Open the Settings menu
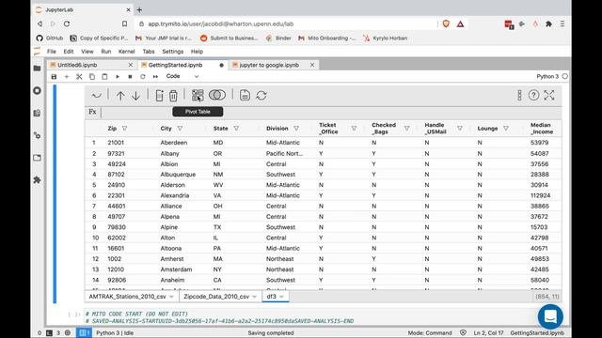This screenshot has width=602, height=338. click(173, 52)
